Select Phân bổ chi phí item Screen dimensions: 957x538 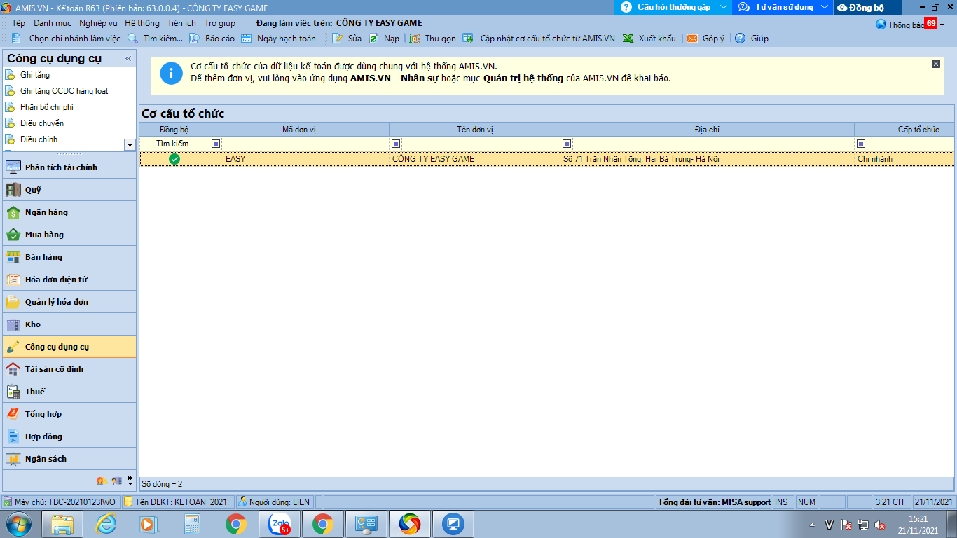tap(47, 107)
